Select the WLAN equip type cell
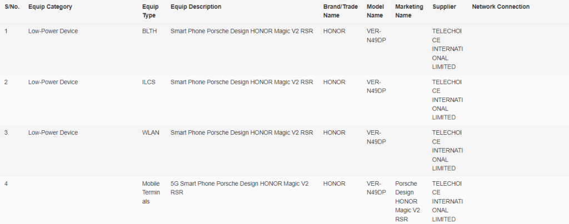The image size is (569, 224). [x=151, y=133]
